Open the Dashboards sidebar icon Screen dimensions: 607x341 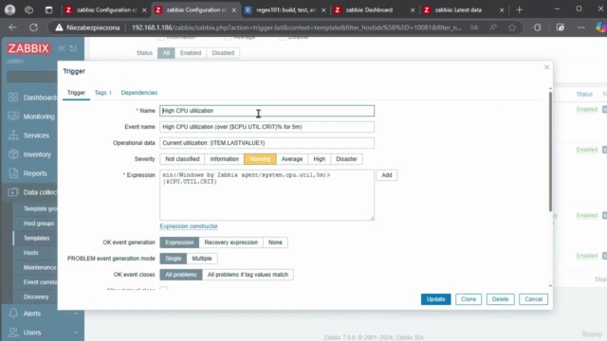[x=13, y=98]
